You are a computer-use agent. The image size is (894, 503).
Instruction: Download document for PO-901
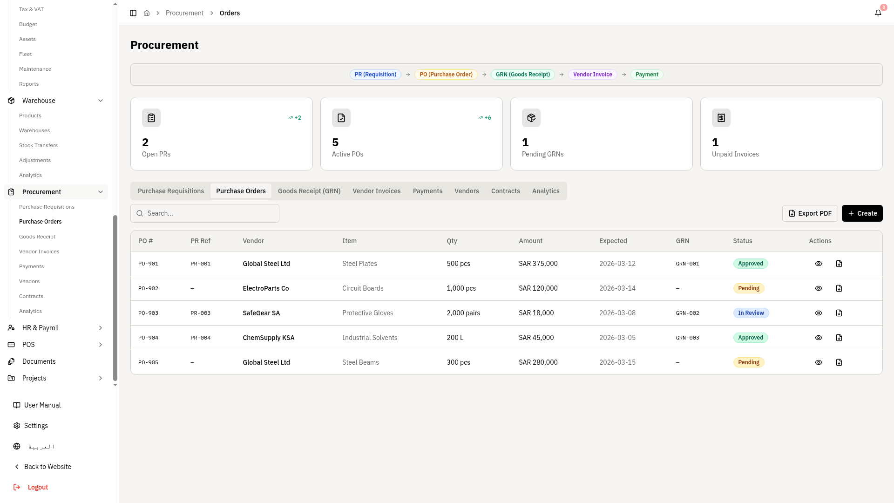(839, 264)
